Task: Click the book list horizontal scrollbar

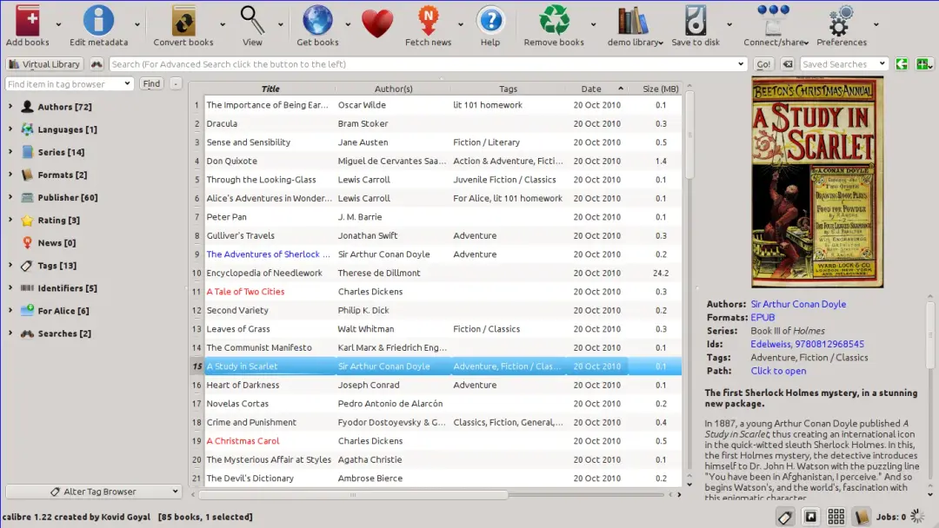Action: coord(353,495)
